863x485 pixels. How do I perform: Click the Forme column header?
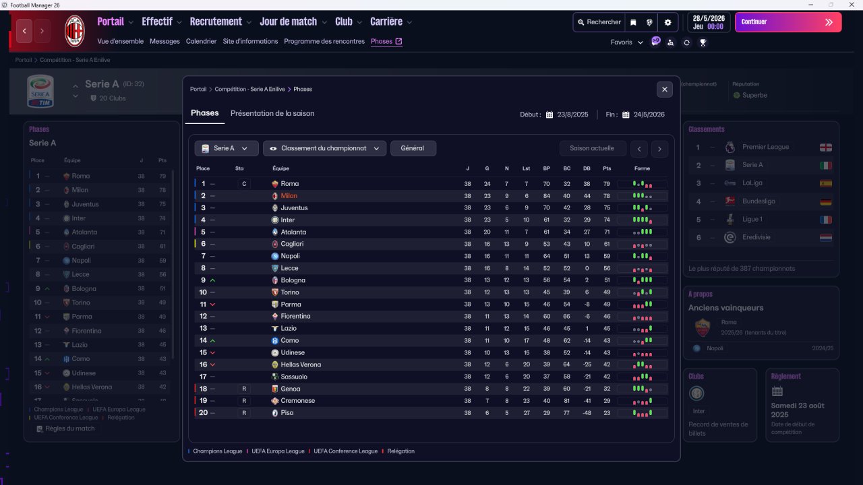(x=643, y=168)
